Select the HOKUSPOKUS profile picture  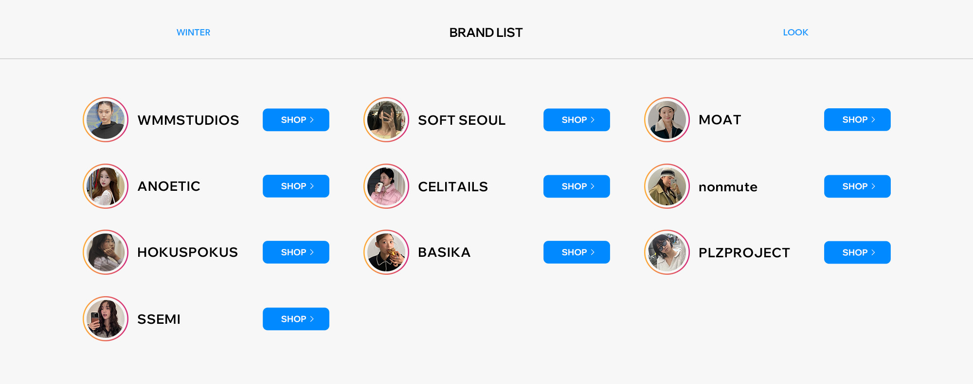pyautogui.click(x=106, y=252)
